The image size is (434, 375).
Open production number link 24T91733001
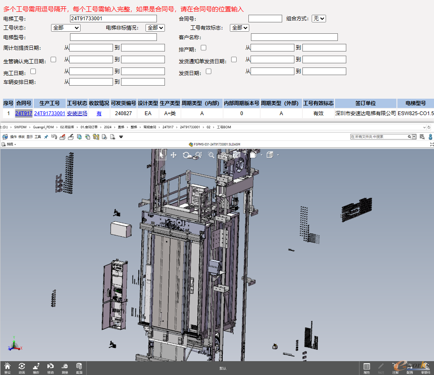tap(49, 113)
